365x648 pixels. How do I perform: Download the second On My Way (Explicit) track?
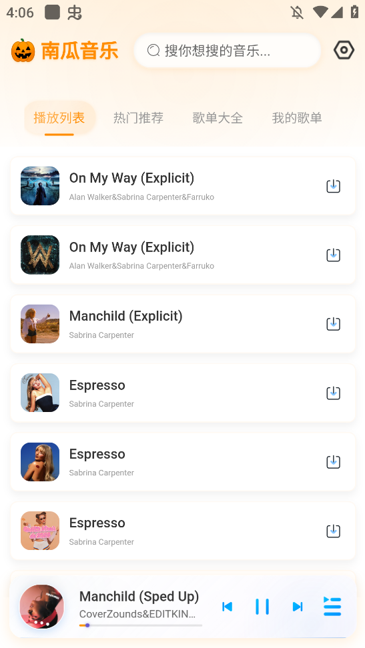pyautogui.click(x=333, y=255)
